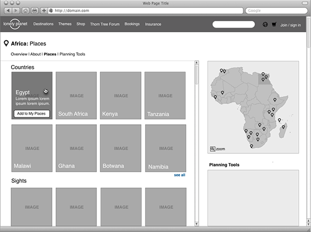Switch to the Overview tab
The image size is (311, 232).
[19, 54]
